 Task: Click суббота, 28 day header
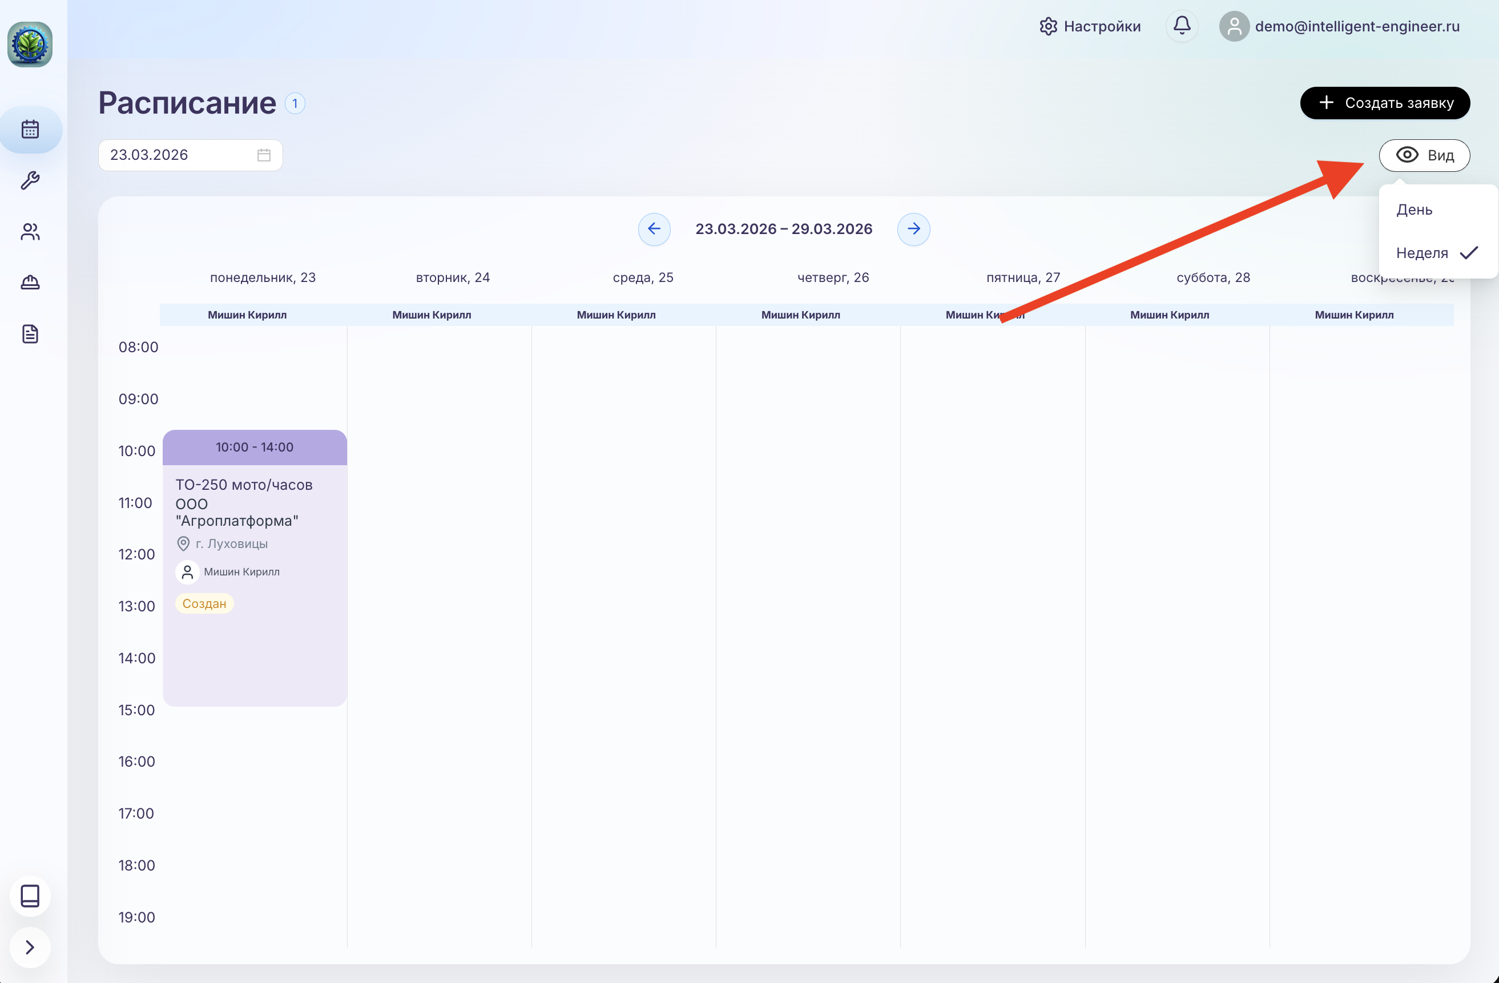pyautogui.click(x=1213, y=277)
